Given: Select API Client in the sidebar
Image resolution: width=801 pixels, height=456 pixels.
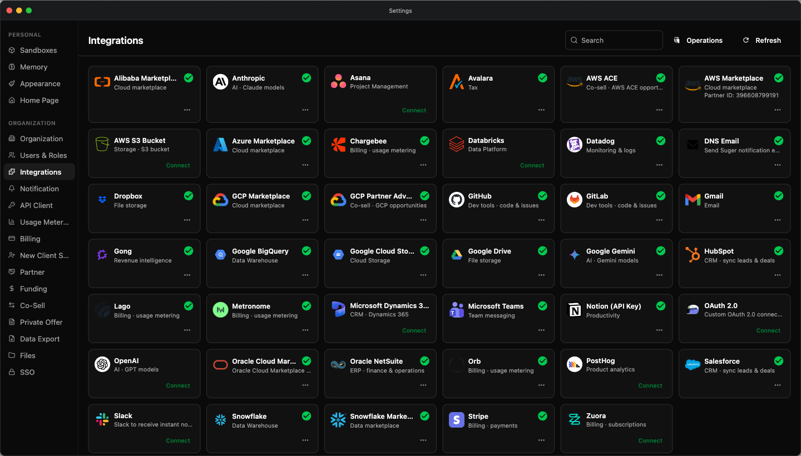Looking at the screenshot, I should [x=39, y=205].
